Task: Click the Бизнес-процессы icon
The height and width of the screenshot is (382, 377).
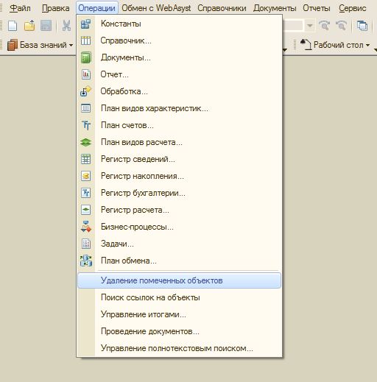Action: tap(85, 227)
